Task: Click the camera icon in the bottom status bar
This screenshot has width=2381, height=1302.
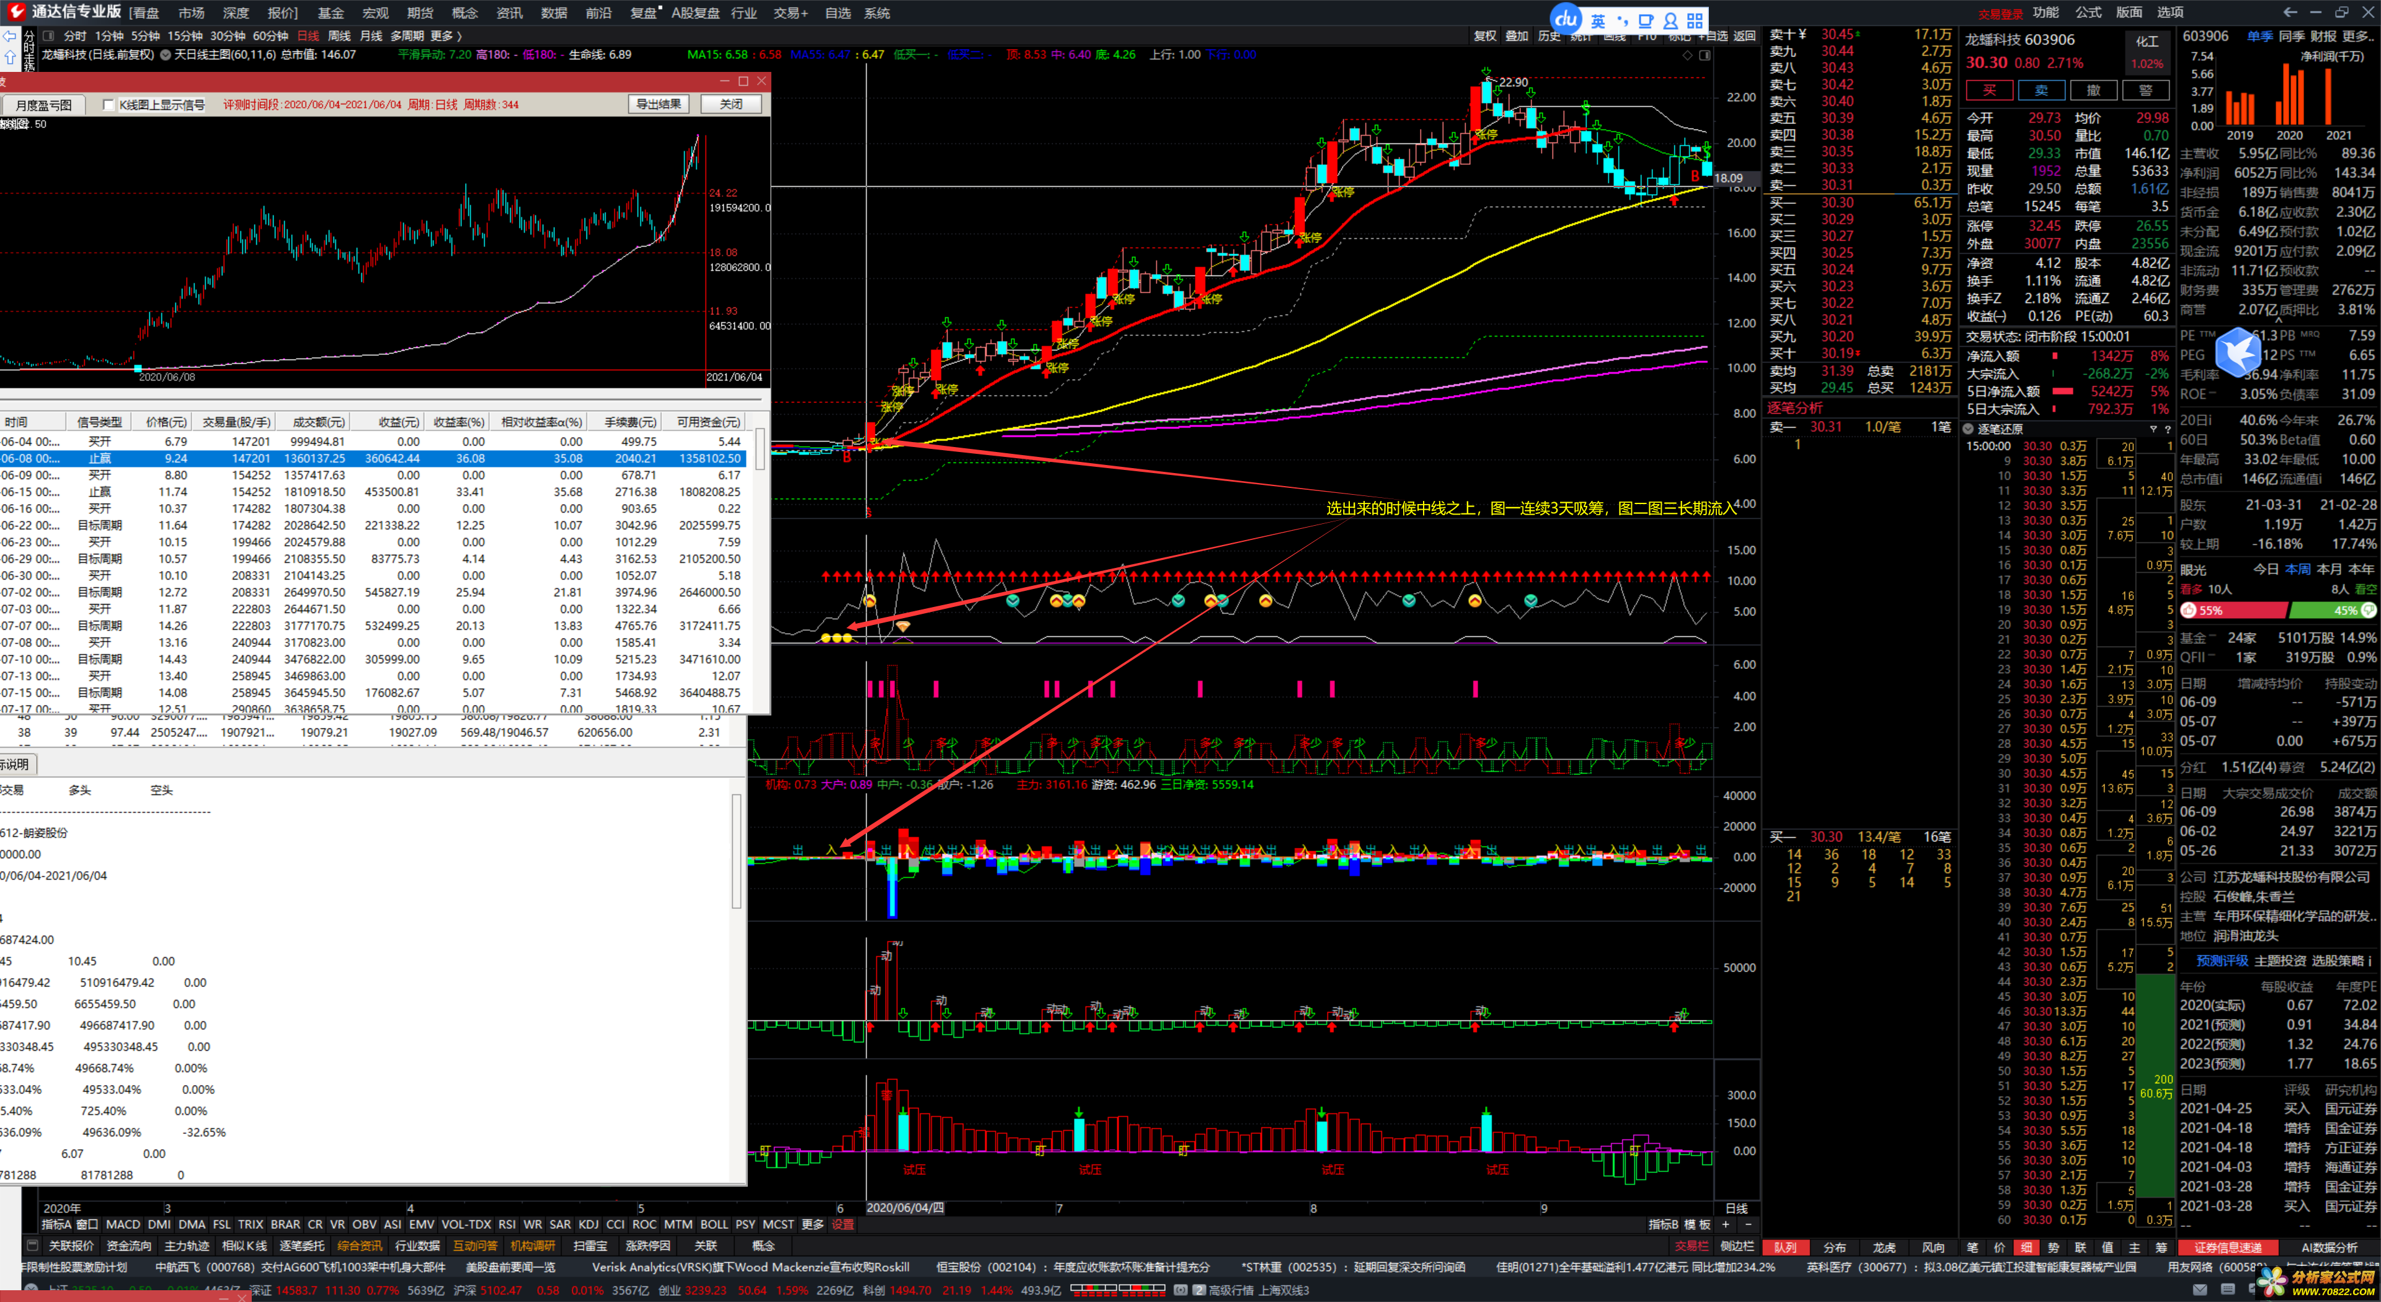Action: tap(1181, 1290)
